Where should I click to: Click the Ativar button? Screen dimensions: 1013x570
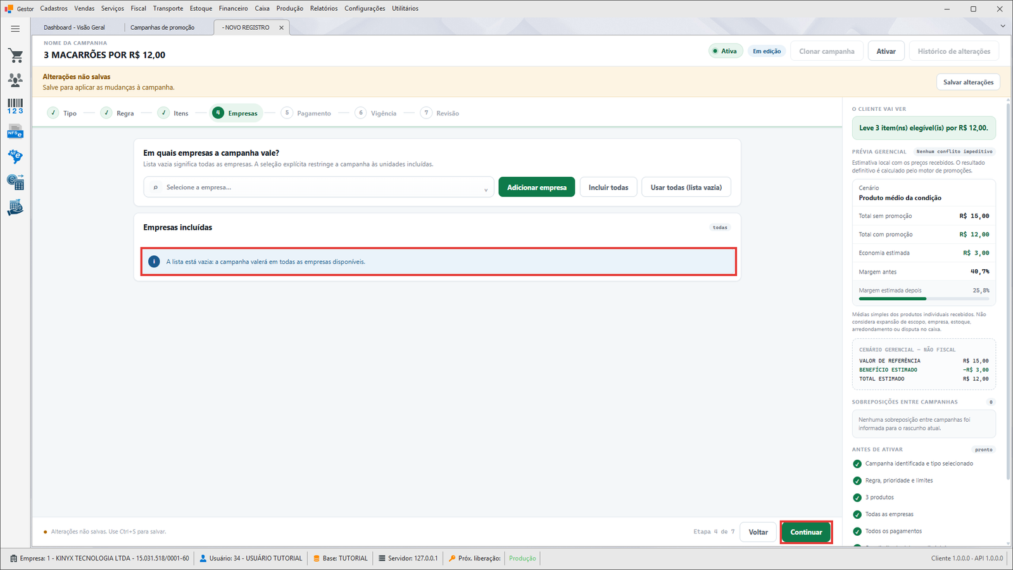886,51
